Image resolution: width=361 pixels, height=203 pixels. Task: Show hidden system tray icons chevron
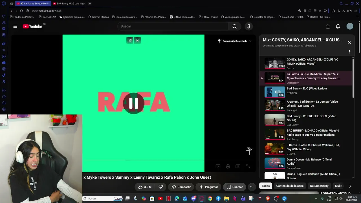click(316, 198)
